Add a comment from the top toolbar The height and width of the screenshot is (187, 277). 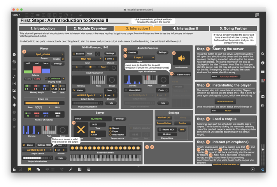click(38, 15)
